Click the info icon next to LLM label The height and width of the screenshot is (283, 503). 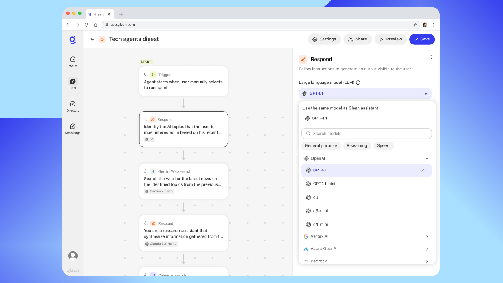tap(358, 83)
